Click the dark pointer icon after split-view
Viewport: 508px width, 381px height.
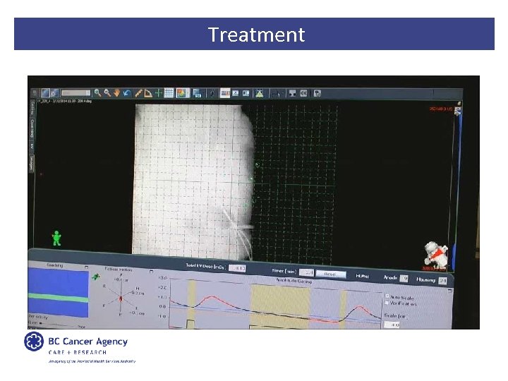click(x=212, y=93)
